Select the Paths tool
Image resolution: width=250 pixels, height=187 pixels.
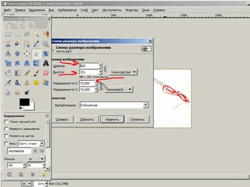point(27,44)
